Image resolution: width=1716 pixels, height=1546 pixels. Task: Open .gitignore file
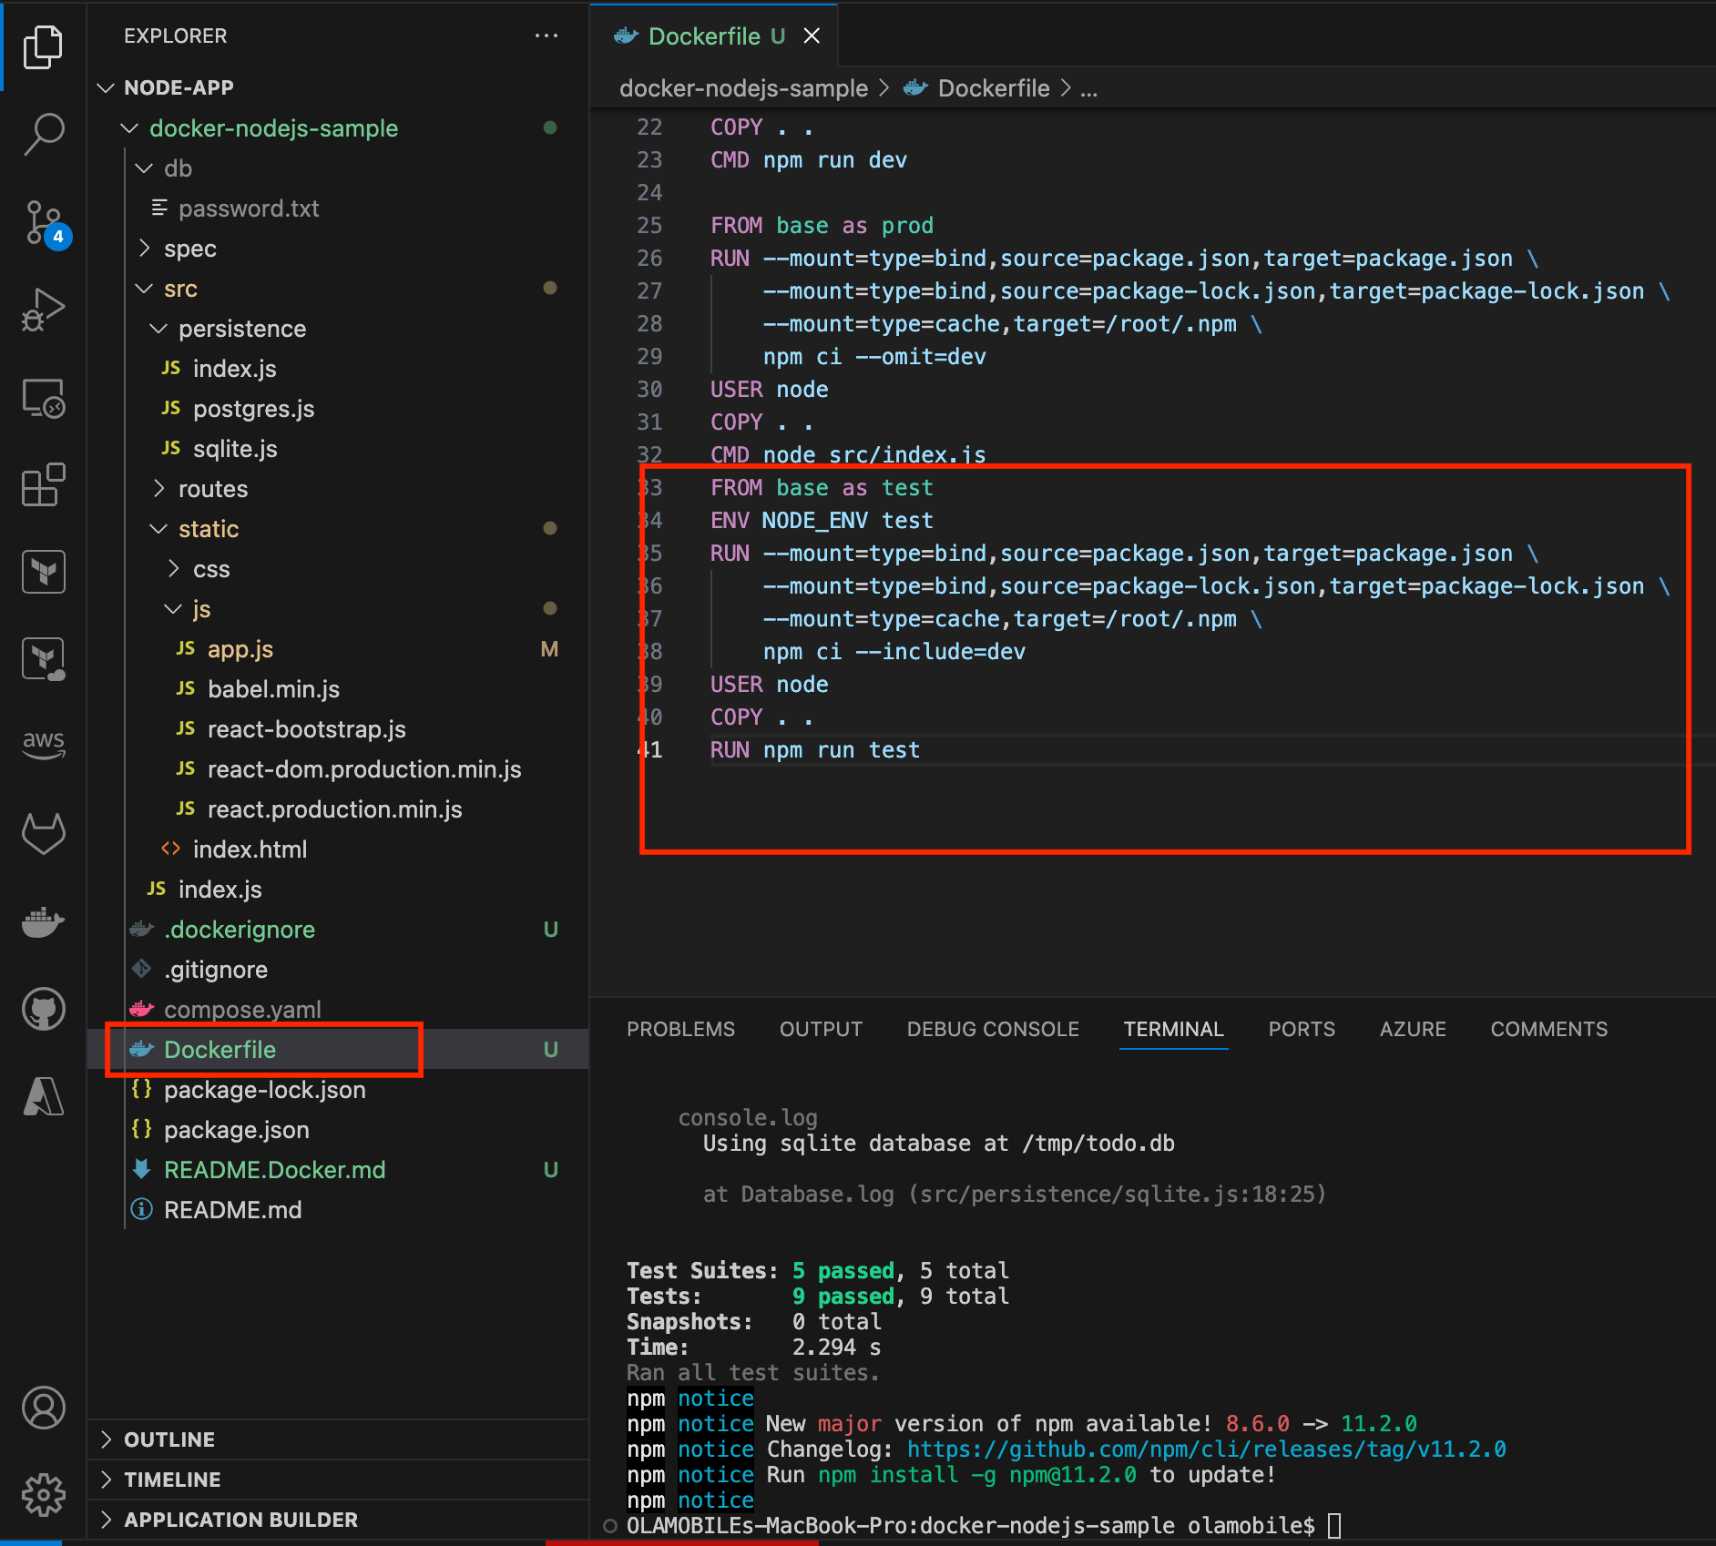click(338, 970)
